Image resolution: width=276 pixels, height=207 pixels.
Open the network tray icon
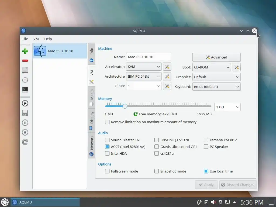pos(227,202)
